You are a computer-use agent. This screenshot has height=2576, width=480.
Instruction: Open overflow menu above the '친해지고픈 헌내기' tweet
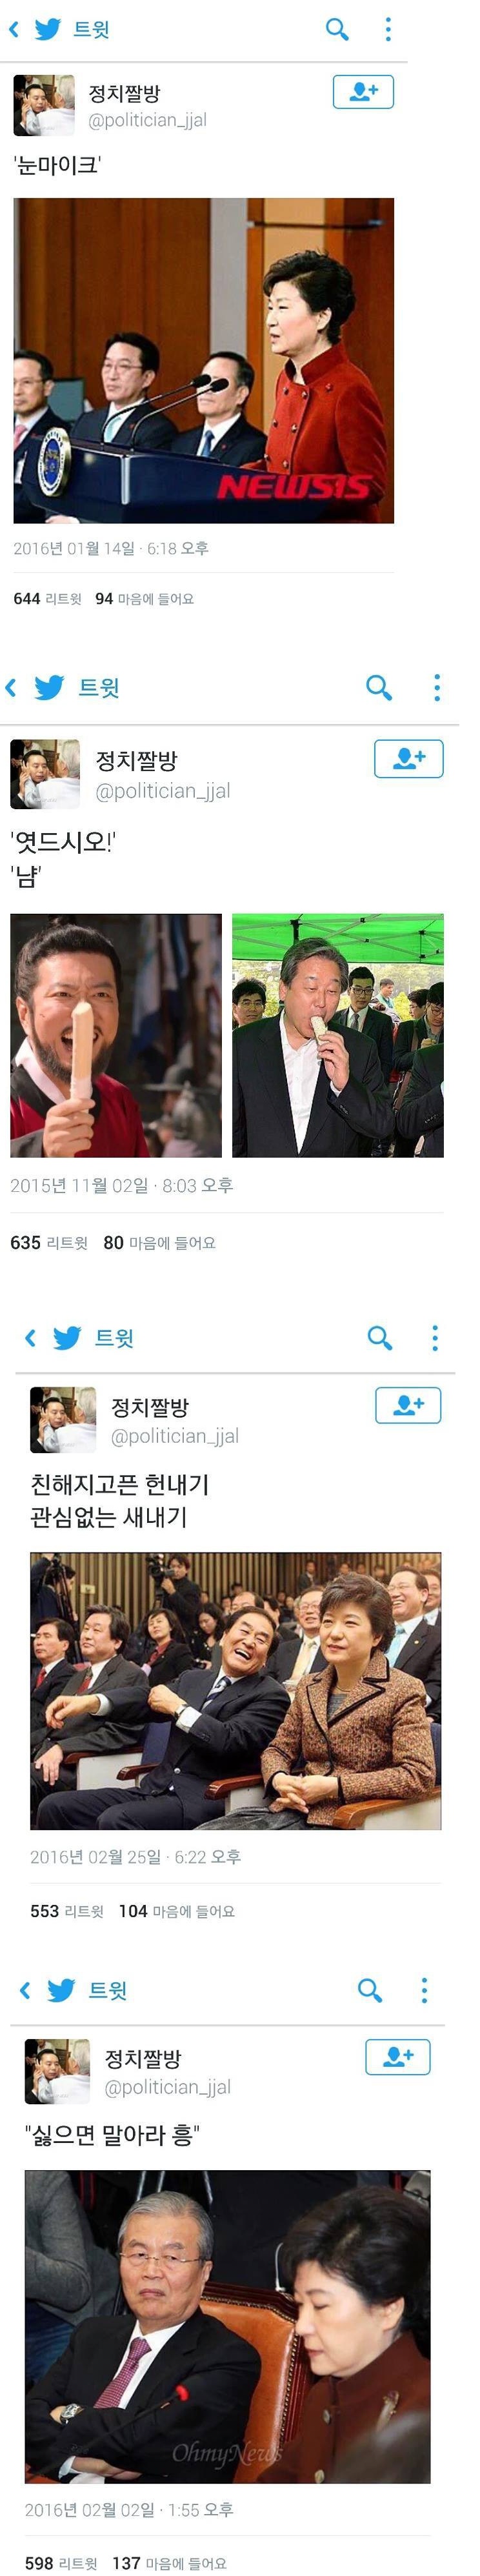434,1337
